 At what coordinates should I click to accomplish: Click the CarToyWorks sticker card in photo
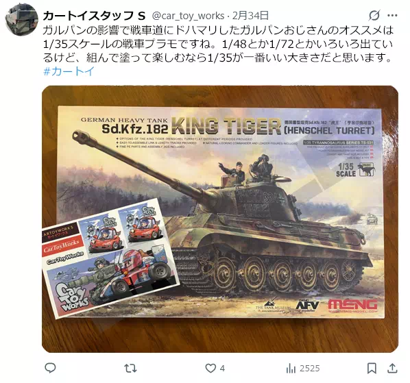tap(110, 258)
